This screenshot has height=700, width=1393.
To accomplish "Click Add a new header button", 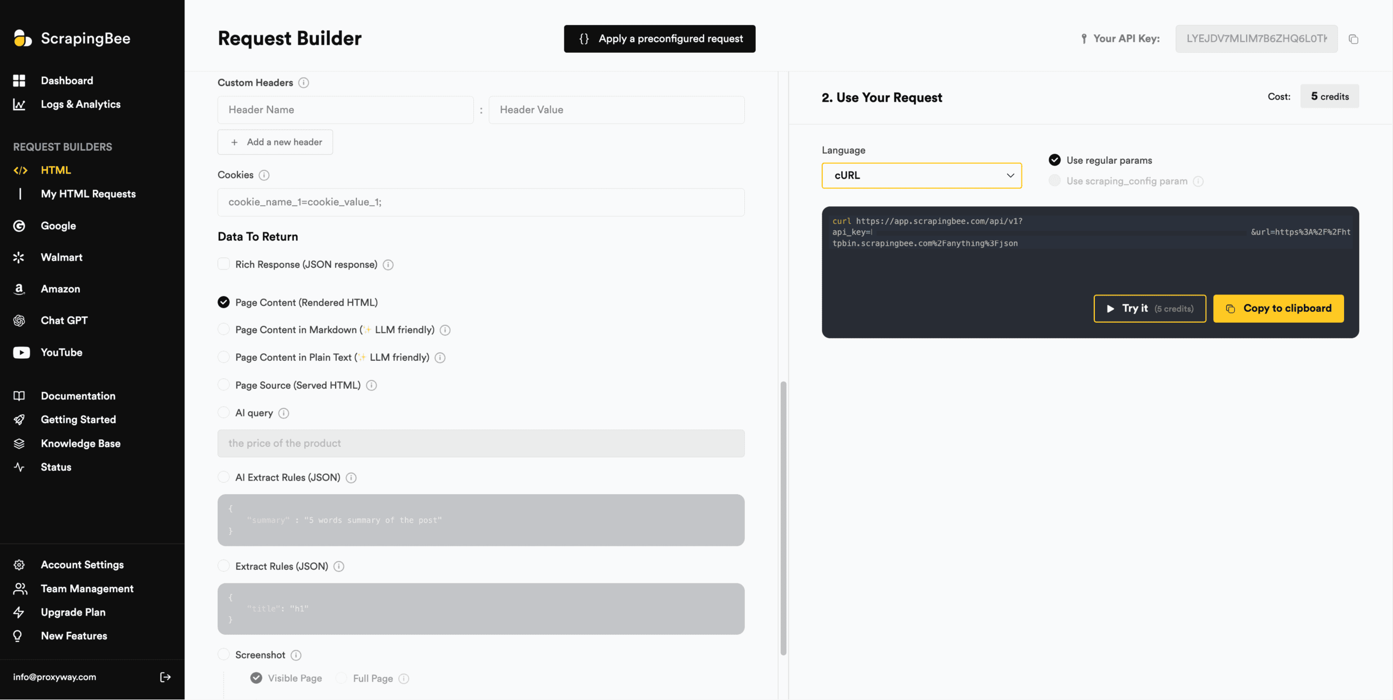I will tap(275, 142).
